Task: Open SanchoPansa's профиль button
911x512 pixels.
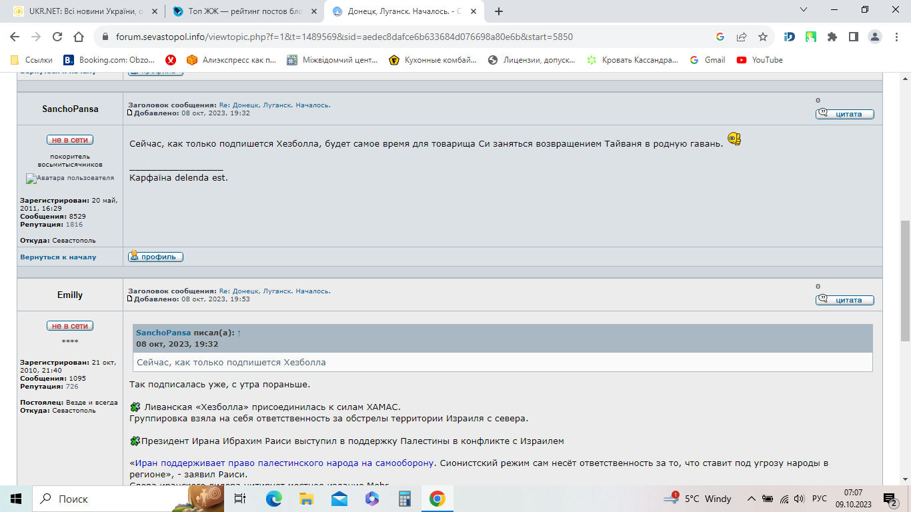Action: tap(155, 257)
